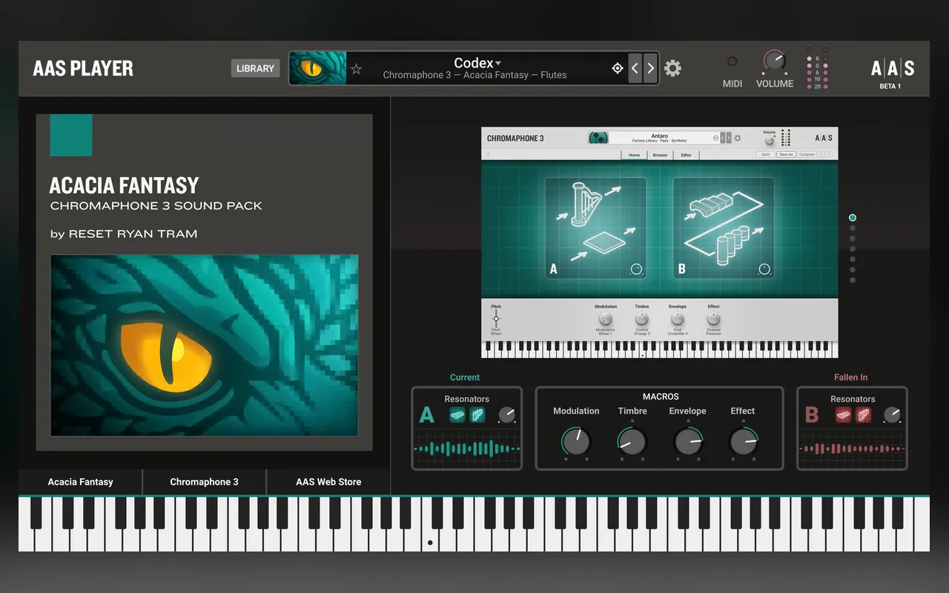Select the second teal resonator icon of layer A
Image resolution: width=949 pixels, height=593 pixels.
tap(477, 415)
